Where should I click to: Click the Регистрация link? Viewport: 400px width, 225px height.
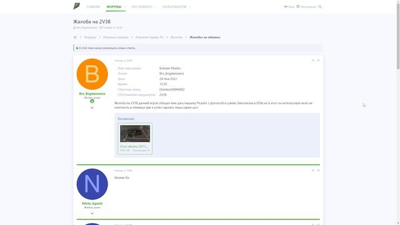306,7
